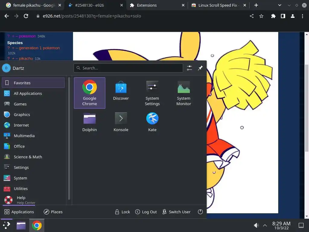
Task: Open Dolphin file manager in Favorites
Action: [89, 122]
